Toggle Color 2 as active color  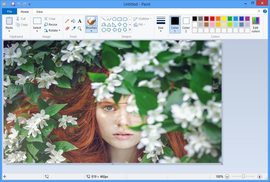pyautogui.click(x=186, y=24)
